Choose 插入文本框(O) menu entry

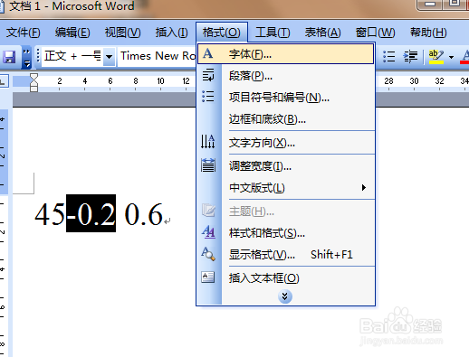click(x=285, y=278)
